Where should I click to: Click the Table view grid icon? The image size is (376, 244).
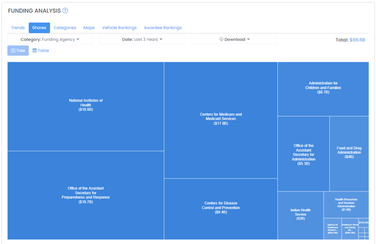coord(34,51)
